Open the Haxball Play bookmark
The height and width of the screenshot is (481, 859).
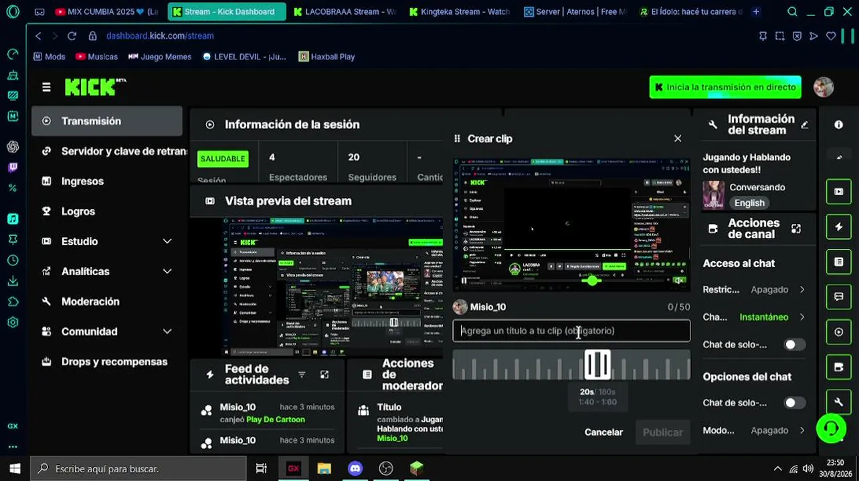pos(326,57)
